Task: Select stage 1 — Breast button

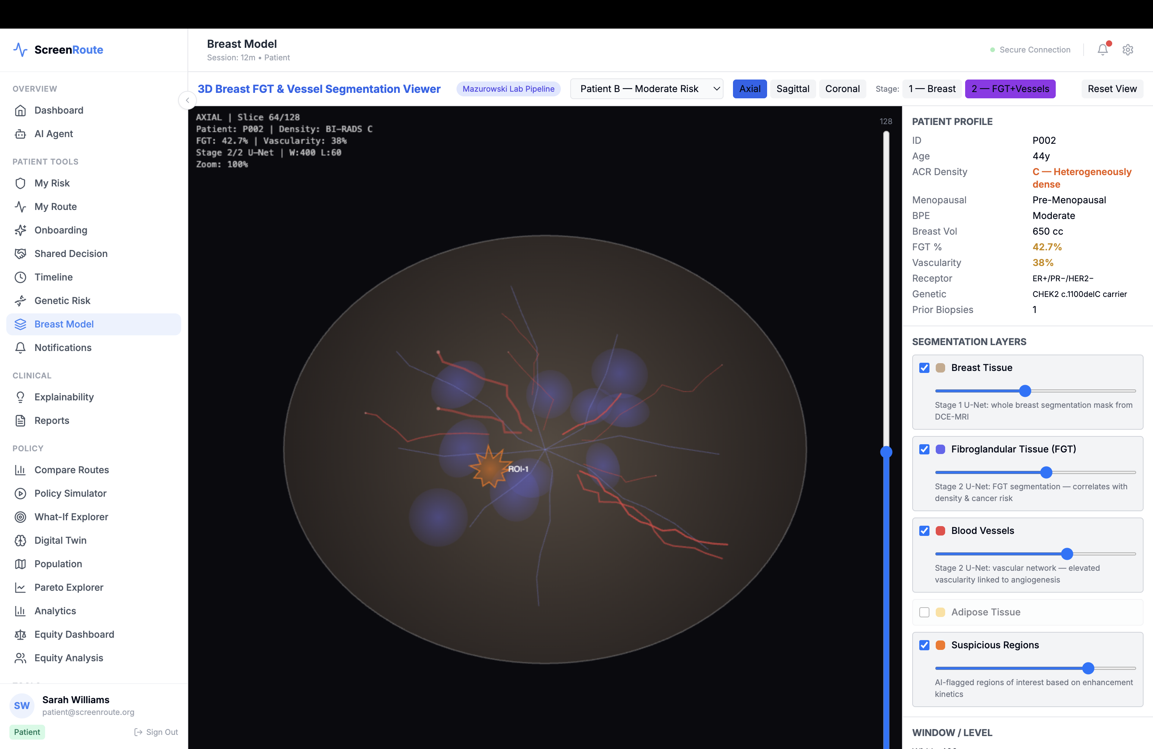Action: pyautogui.click(x=931, y=89)
